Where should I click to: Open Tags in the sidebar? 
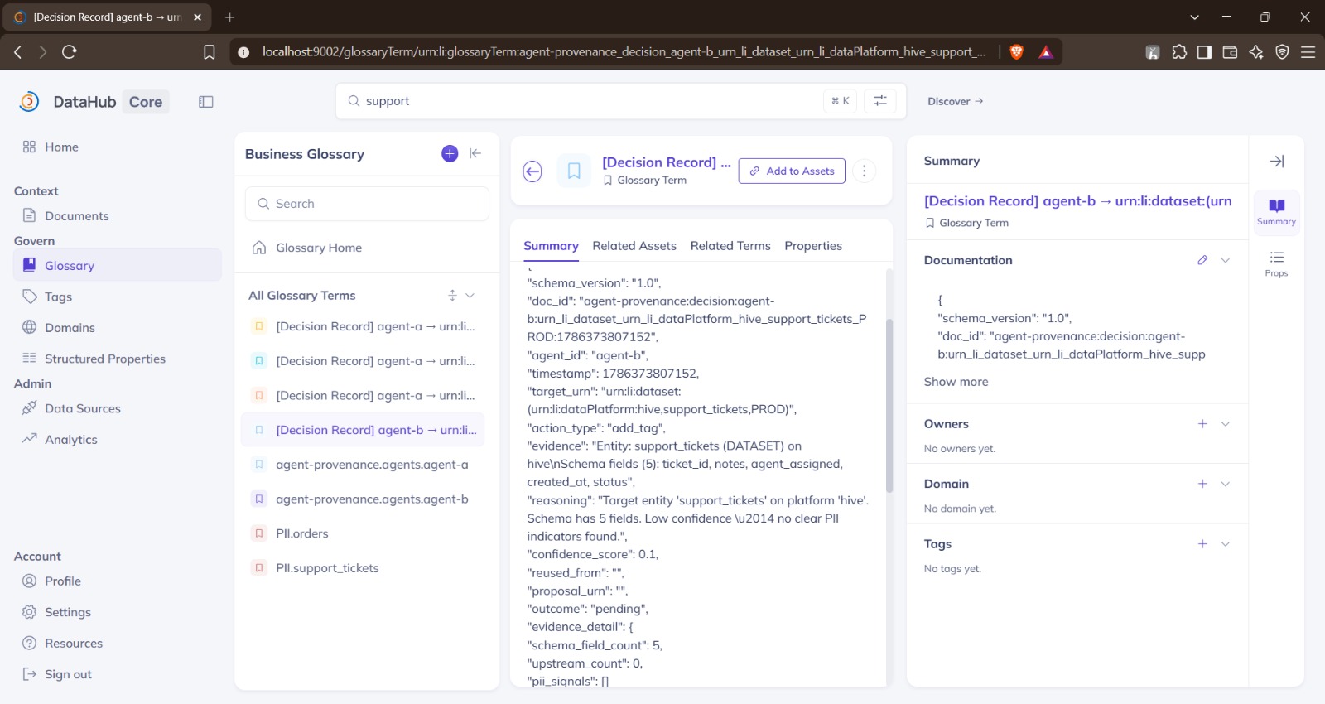coord(118,297)
